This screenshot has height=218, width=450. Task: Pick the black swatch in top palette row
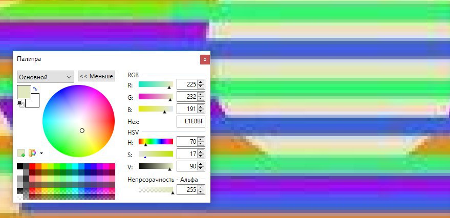20,166
